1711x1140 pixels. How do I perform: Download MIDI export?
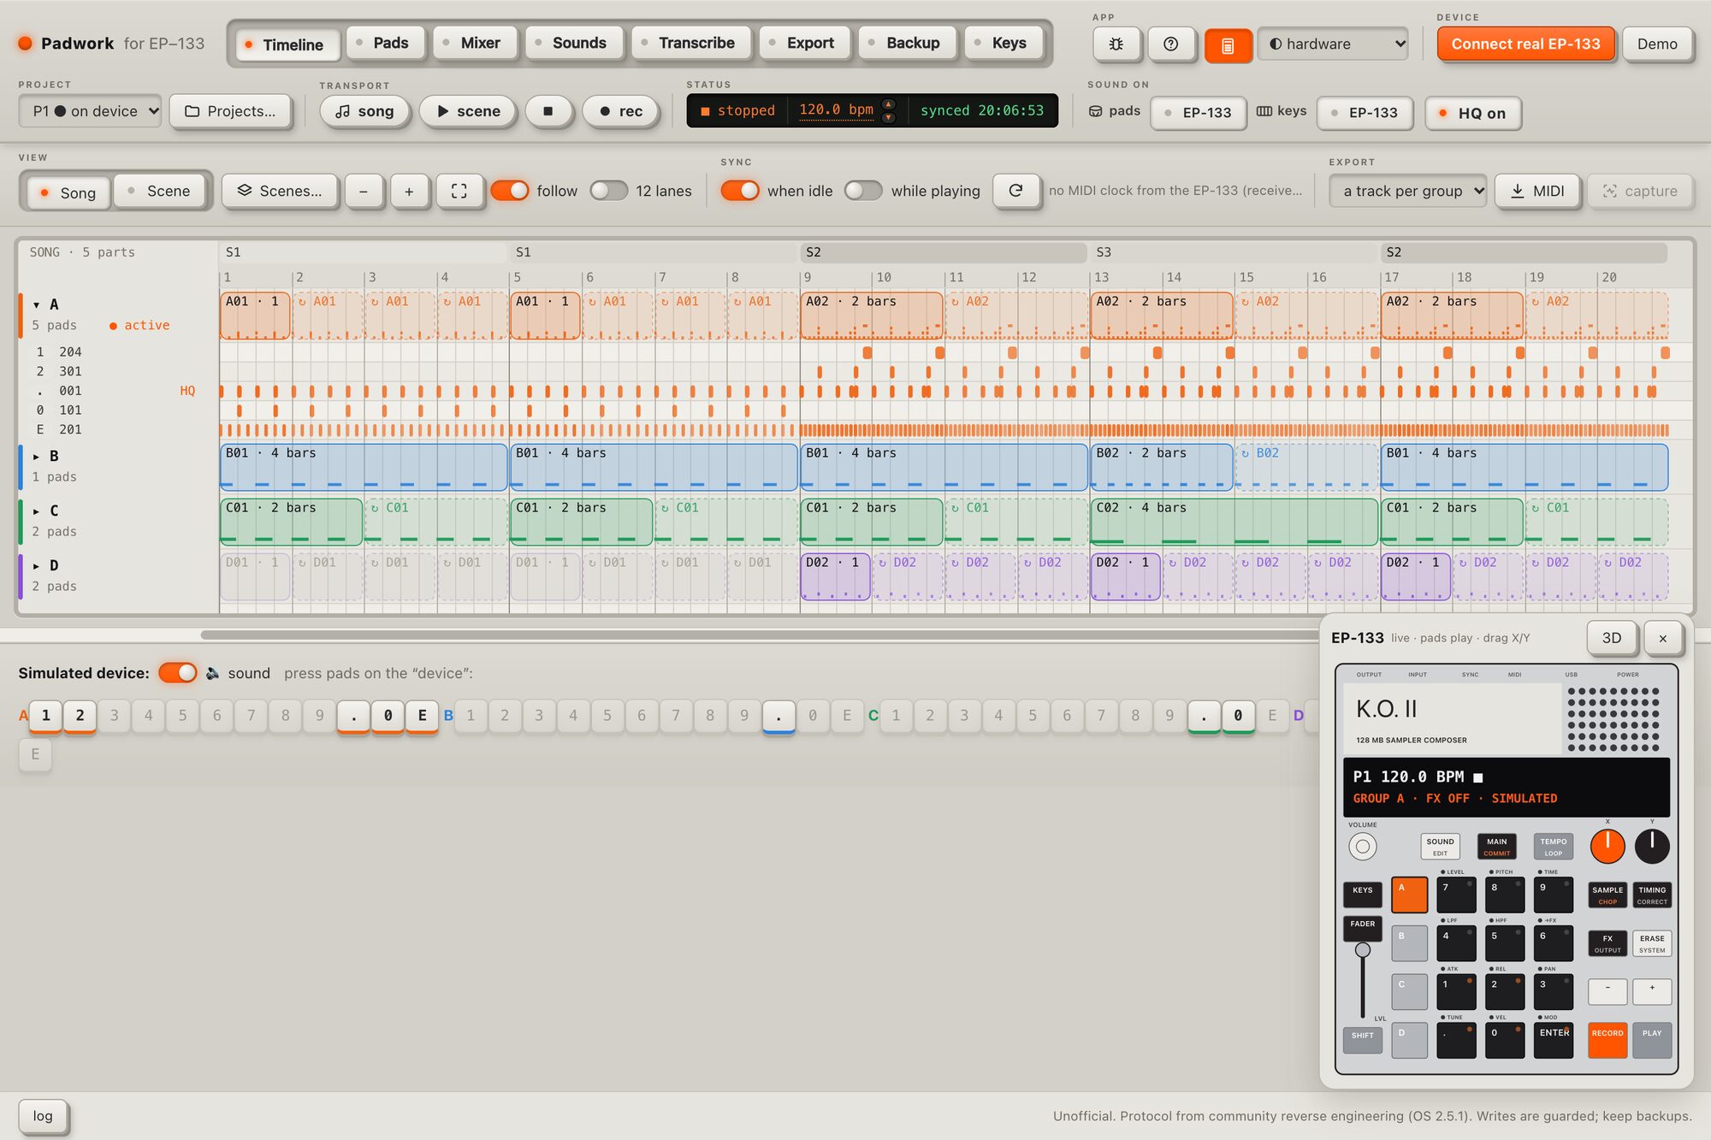tap(1536, 191)
